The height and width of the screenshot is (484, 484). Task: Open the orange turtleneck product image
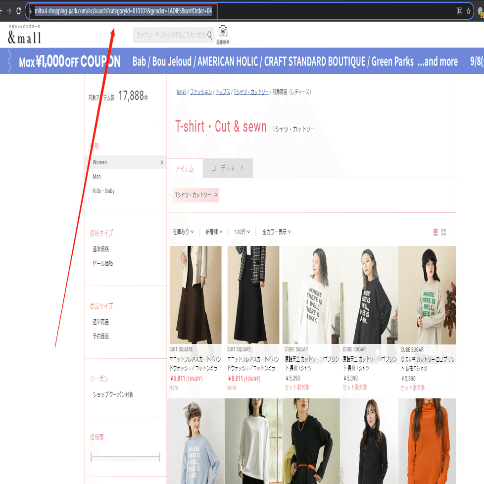tap(427, 441)
